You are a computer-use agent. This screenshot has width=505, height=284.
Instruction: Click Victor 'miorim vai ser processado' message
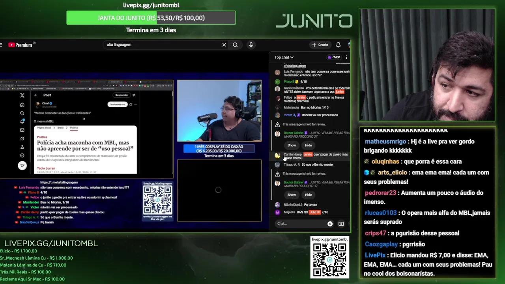point(307,115)
